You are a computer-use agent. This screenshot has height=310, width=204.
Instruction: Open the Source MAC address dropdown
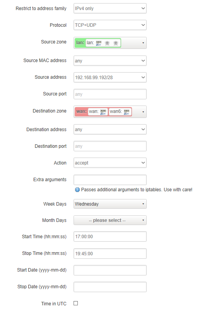110,61
